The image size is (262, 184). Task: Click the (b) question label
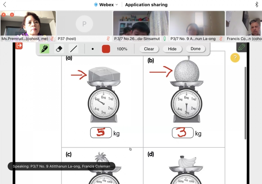150,60
